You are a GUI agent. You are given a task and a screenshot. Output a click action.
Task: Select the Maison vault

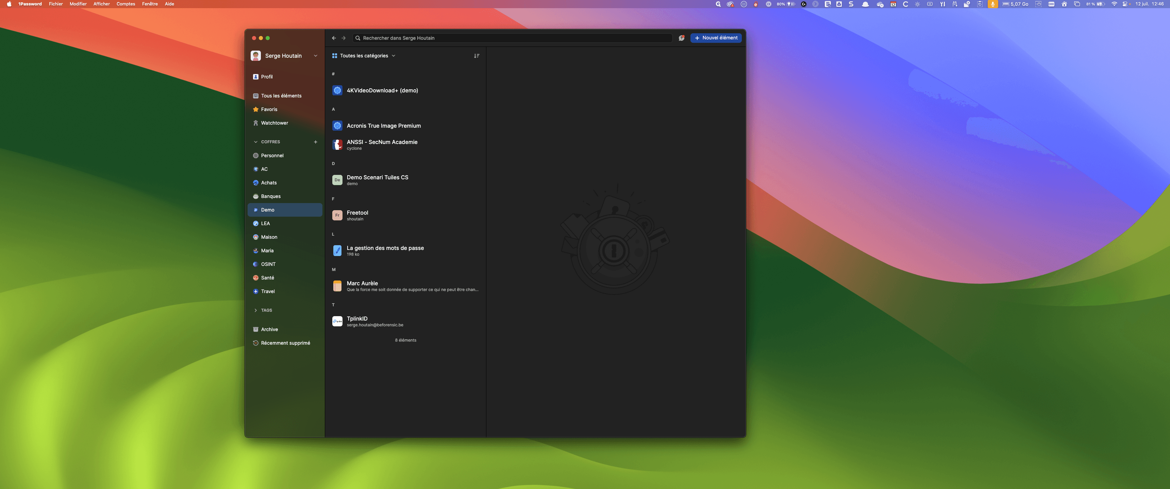pos(285,237)
